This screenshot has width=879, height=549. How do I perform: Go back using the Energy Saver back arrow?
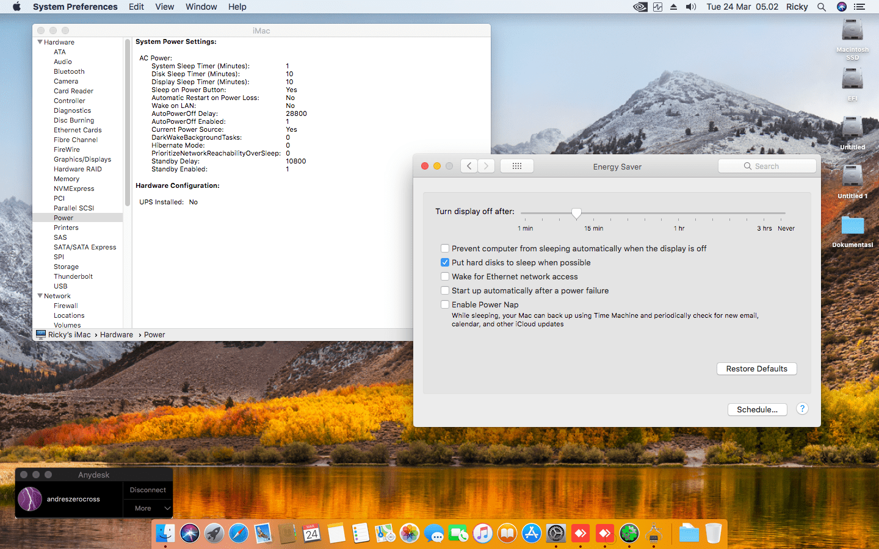(x=469, y=166)
